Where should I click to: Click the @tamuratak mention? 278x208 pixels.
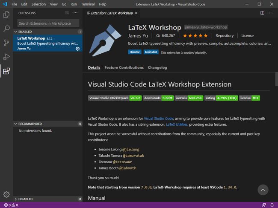[133, 156]
